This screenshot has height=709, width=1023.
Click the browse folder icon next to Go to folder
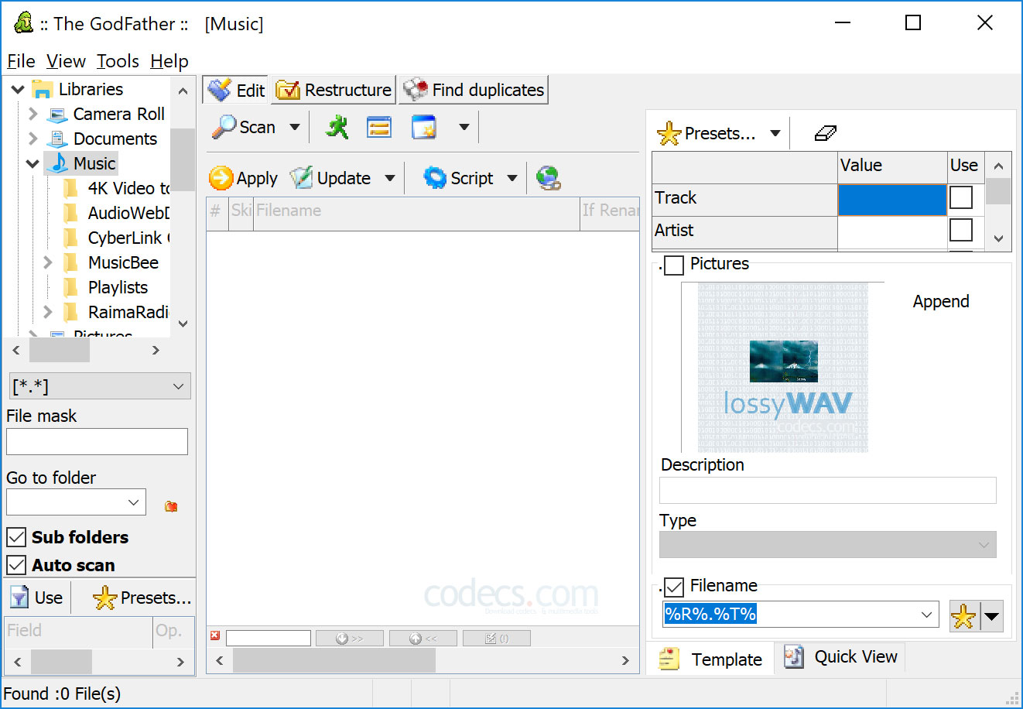[x=171, y=506]
